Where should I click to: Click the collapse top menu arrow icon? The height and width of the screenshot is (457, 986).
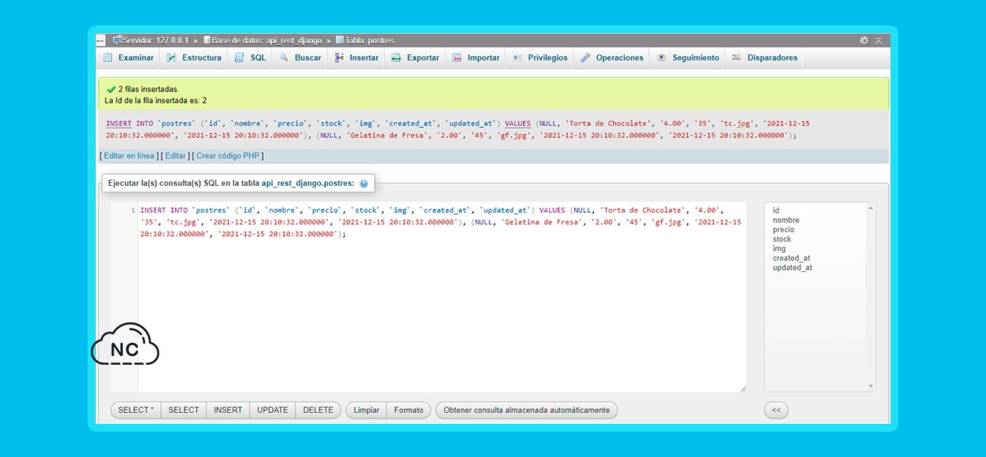pos(879,40)
